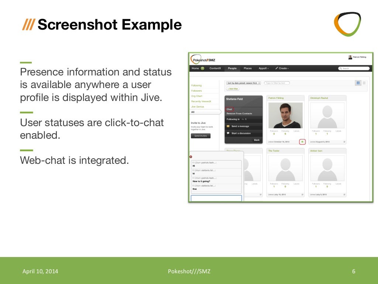
Task: Go to the Home tab
Action: pyautogui.click(x=195, y=68)
